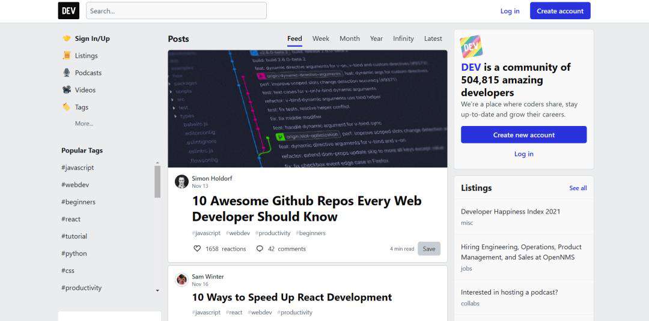Click the Create account button in header
This screenshot has height=321, width=649.
point(560,11)
